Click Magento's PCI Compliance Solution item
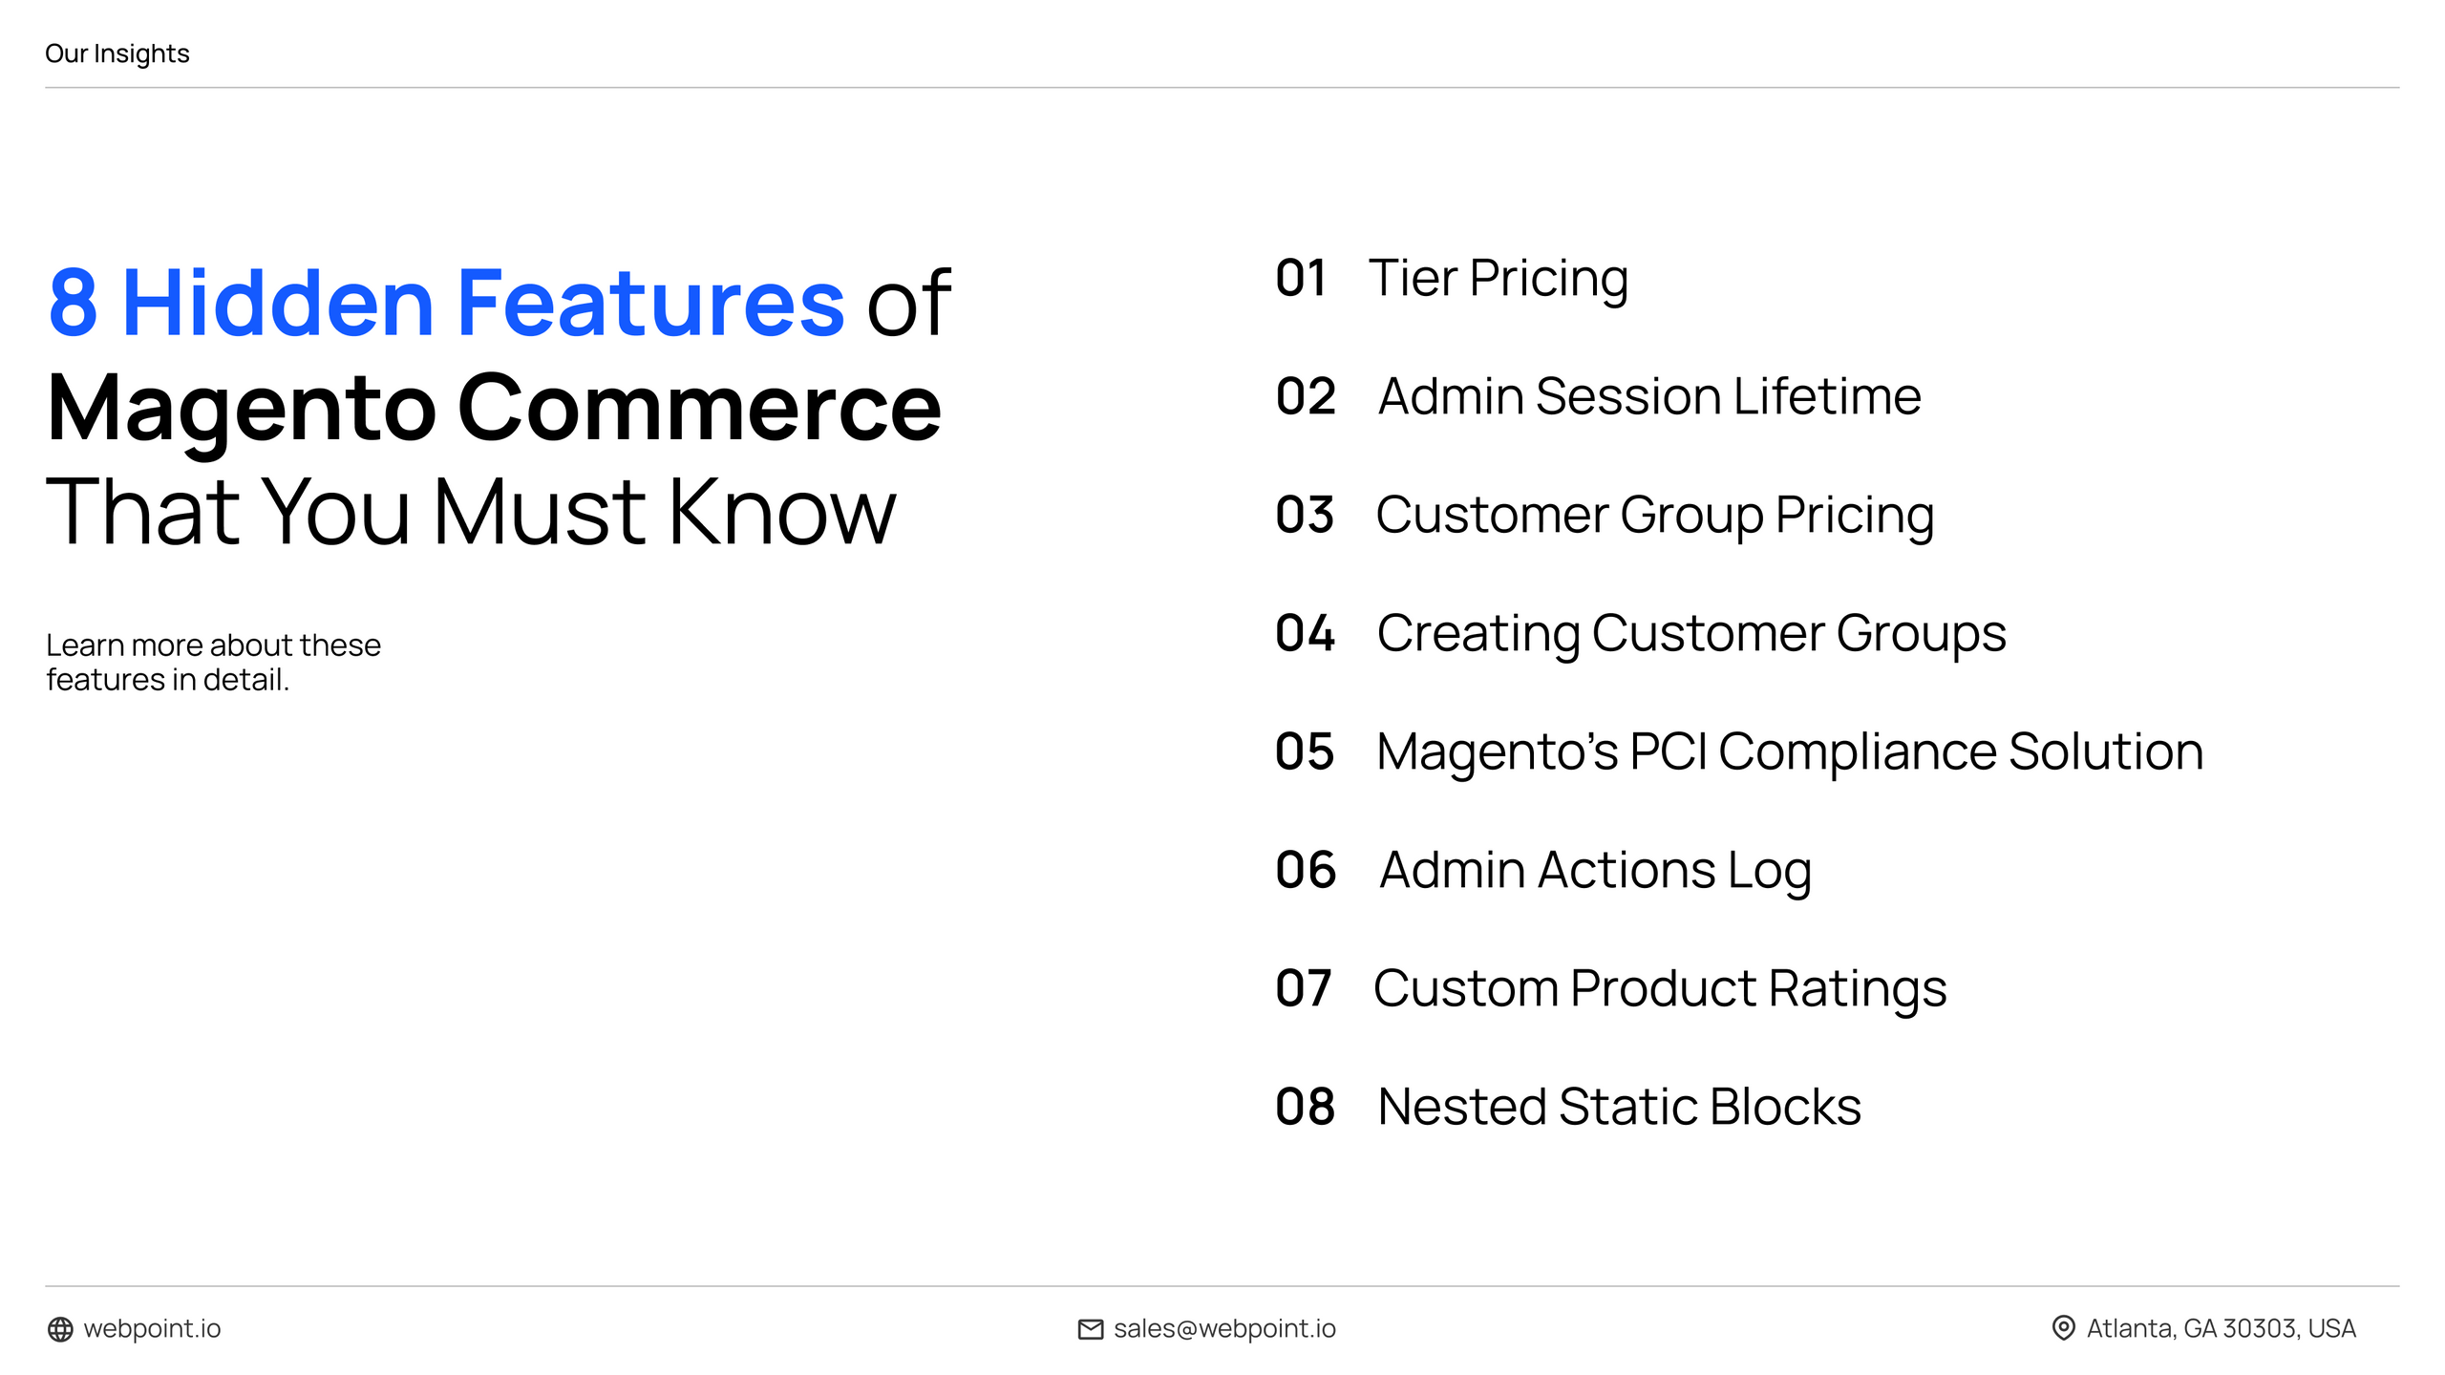The height and width of the screenshot is (1375, 2445). pos(1789,751)
